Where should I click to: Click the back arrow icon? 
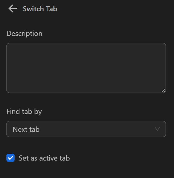click(x=12, y=9)
